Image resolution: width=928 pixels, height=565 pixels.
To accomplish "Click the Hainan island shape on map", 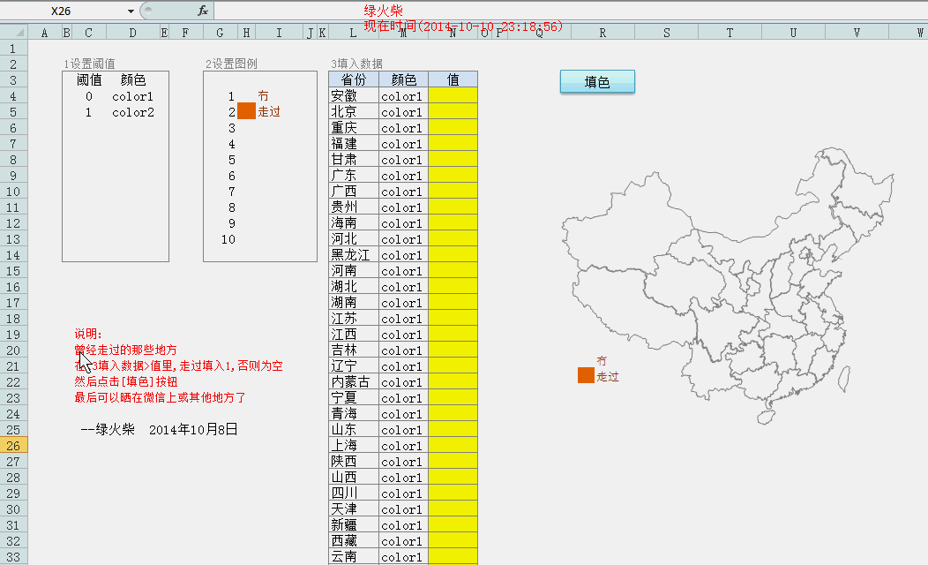I will 766,417.
